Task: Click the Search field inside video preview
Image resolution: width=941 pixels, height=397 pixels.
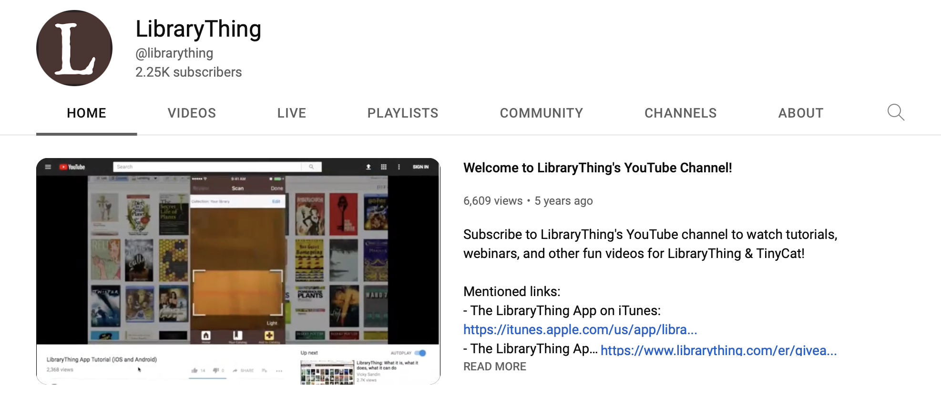Action: point(207,167)
